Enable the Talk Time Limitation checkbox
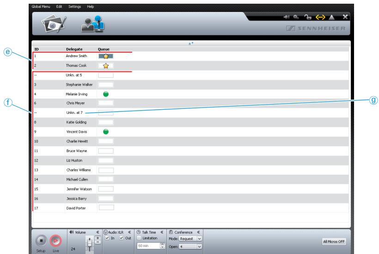 tap(139, 238)
